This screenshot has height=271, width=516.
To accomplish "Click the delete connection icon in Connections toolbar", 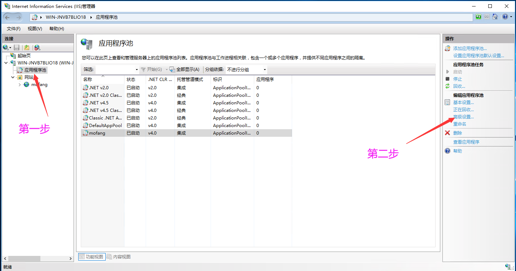I will click(x=37, y=48).
